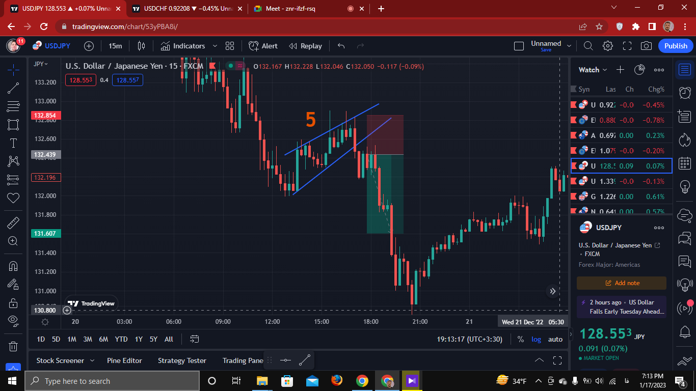Open the Fib retracement tool
Screen dimensions: 696x391
click(x=13, y=106)
